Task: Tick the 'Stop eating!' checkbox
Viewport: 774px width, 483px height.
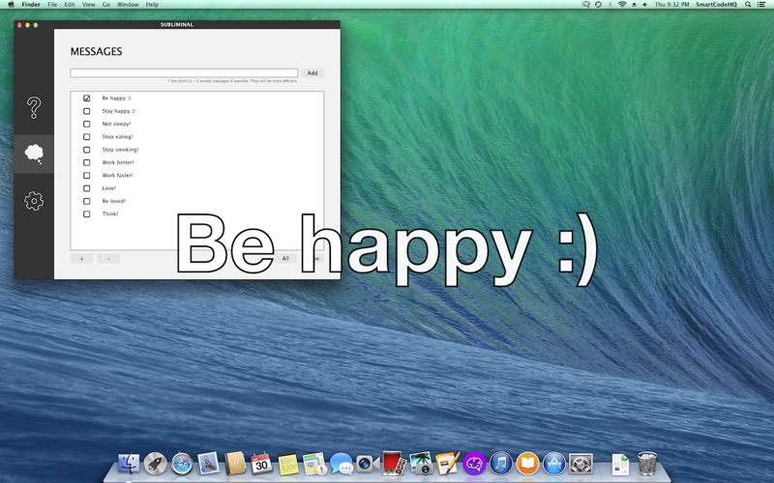Action: tap(86, 136)
